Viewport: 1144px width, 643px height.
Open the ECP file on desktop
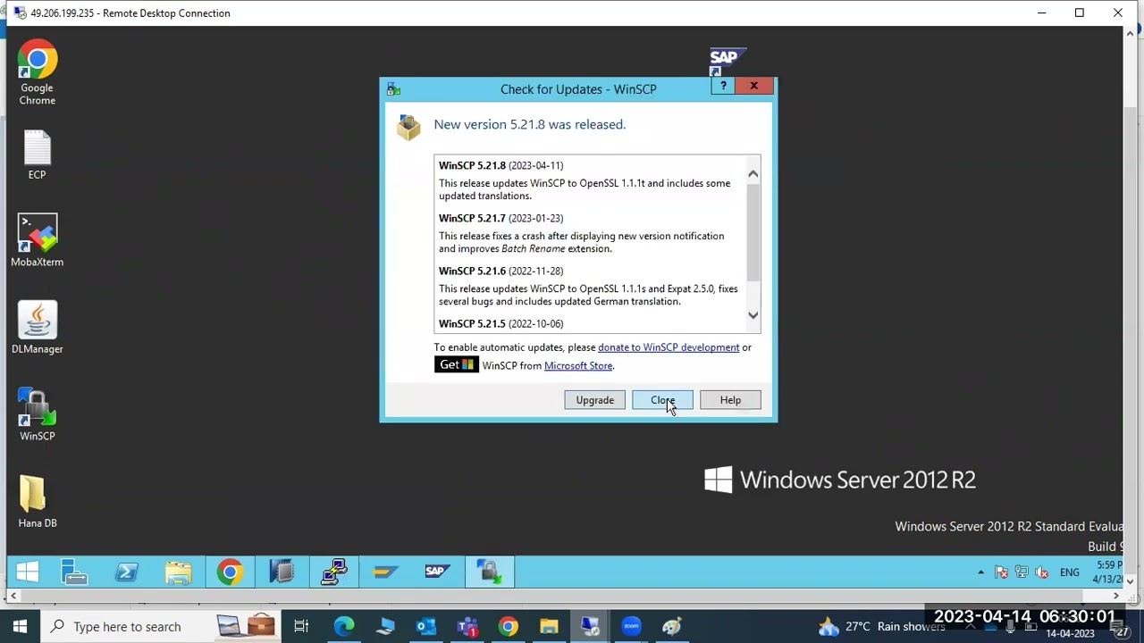pyautogui.click(x=38, y=155)
